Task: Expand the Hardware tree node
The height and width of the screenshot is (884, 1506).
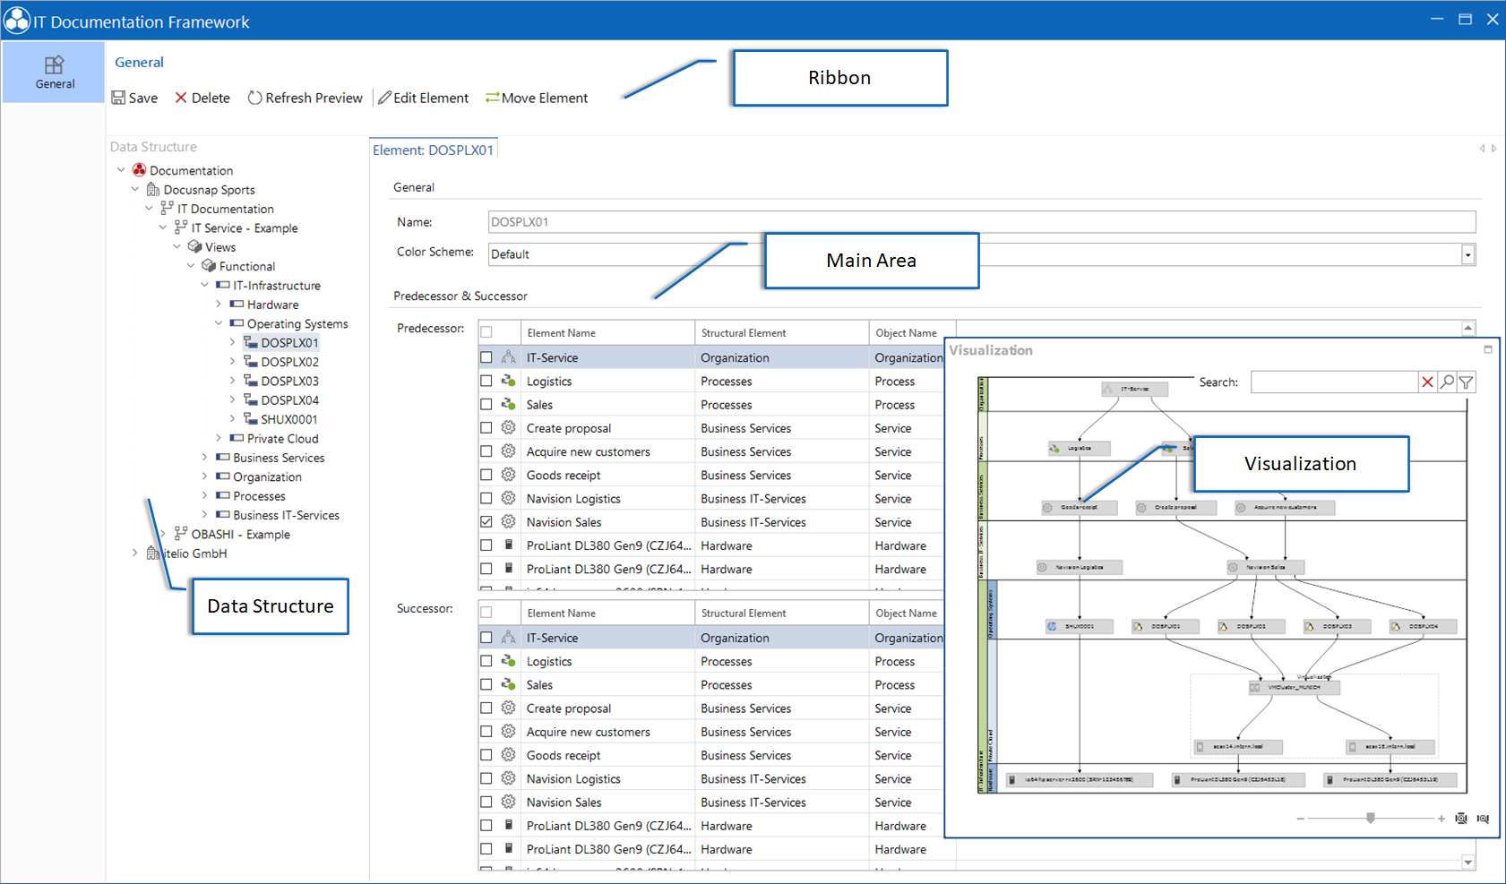Action: 219,305
